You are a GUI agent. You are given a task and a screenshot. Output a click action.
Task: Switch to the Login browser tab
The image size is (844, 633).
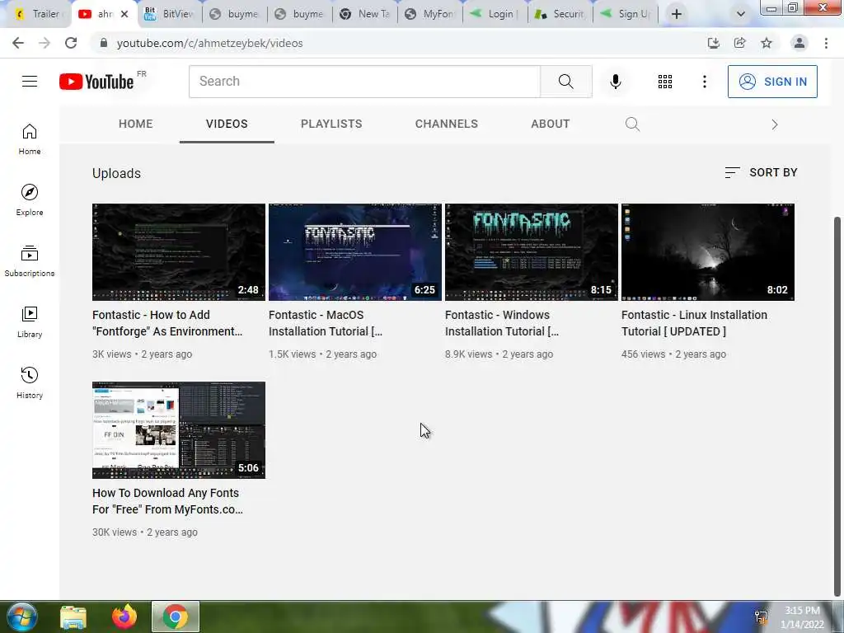495,14
